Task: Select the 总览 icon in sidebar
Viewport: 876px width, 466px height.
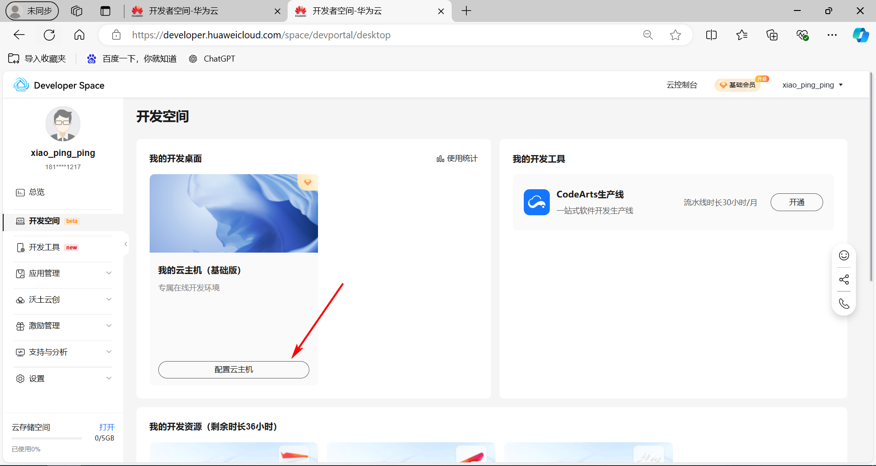Action: (20, 192)
